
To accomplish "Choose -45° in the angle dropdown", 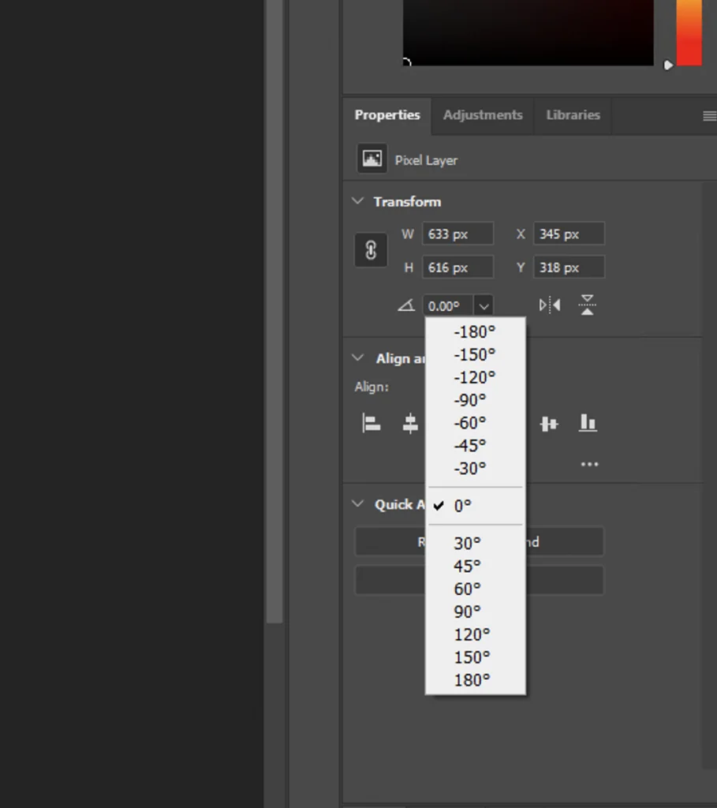I will pyautogui.click(x=469, y=446).
